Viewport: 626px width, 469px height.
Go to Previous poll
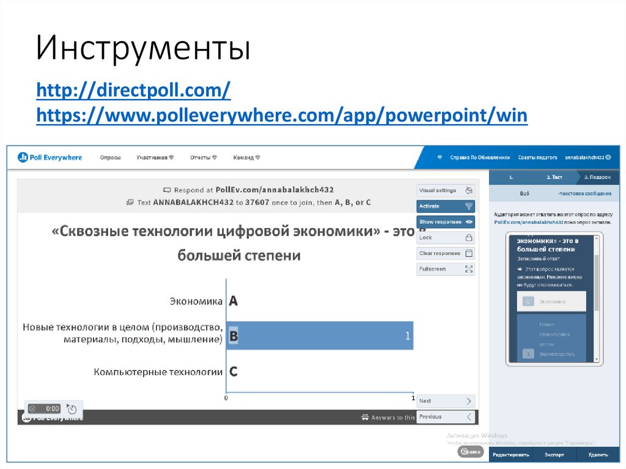point(446,416)
